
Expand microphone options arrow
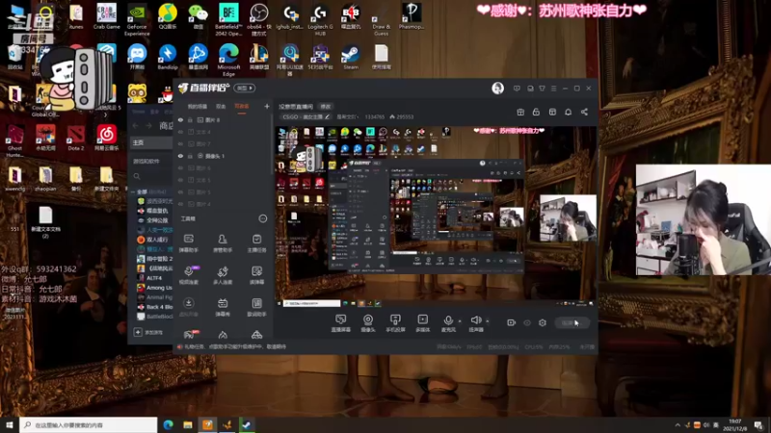[x=460, y=321]
